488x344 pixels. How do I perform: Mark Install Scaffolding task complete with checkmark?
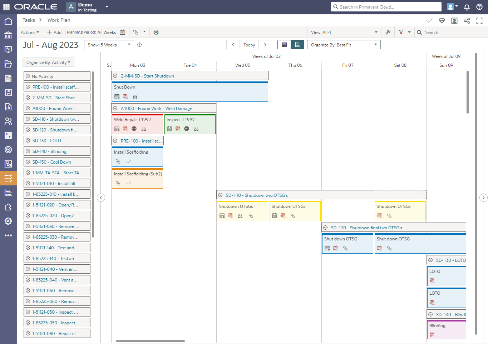(129, 161)
